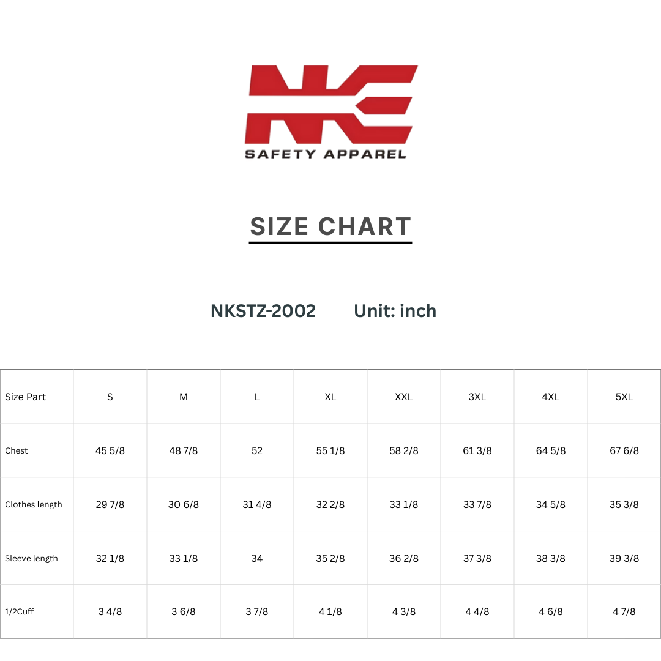The width and height of the screenshot is (661, 661).
Task: Select the Clothes length row label
Action: tap(33, 504)
